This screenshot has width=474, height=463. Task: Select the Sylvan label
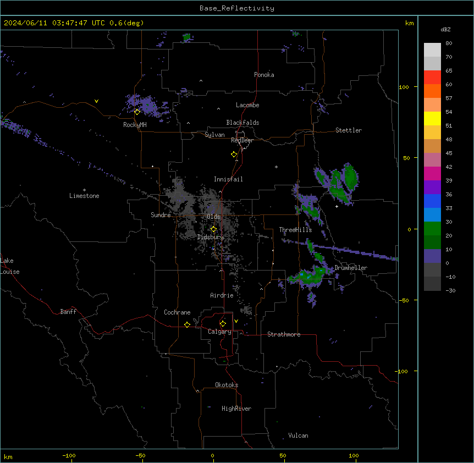[x=214, y=135]
